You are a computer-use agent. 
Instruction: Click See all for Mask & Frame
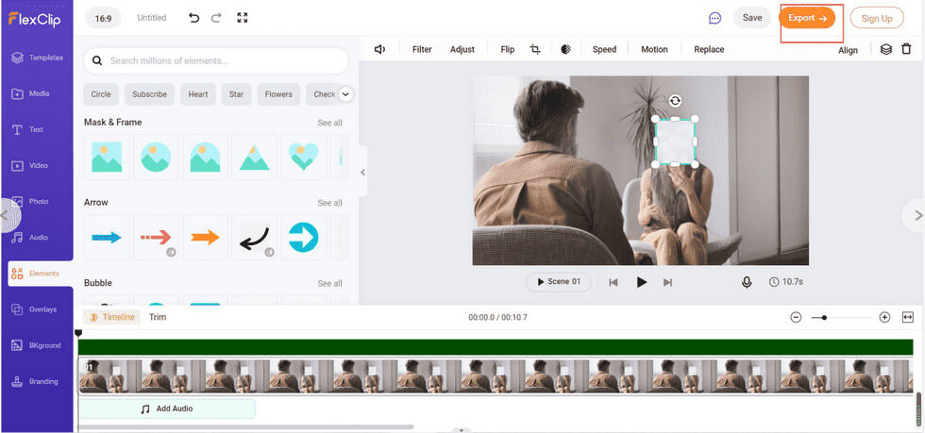(x=329, y=123)
